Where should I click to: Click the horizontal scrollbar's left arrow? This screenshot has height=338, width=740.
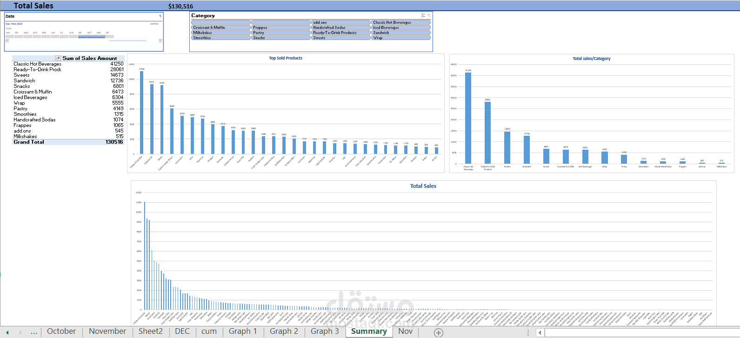540,332
